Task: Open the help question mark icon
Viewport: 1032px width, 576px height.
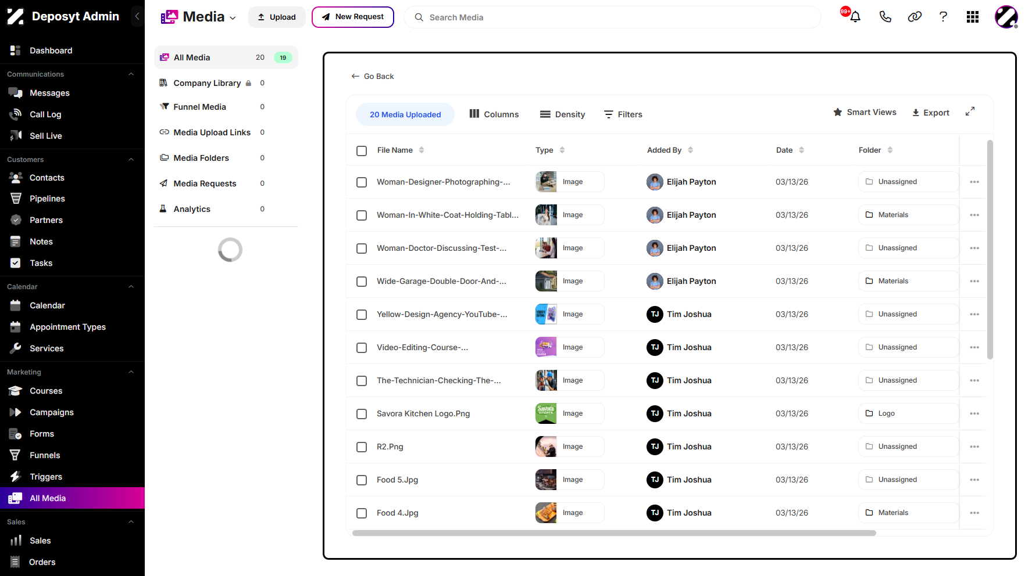Action: click(943, 17)
